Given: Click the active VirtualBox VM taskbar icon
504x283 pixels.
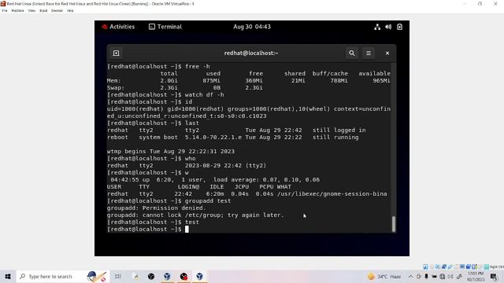Looking at the screenshot, I should (199, 276).
